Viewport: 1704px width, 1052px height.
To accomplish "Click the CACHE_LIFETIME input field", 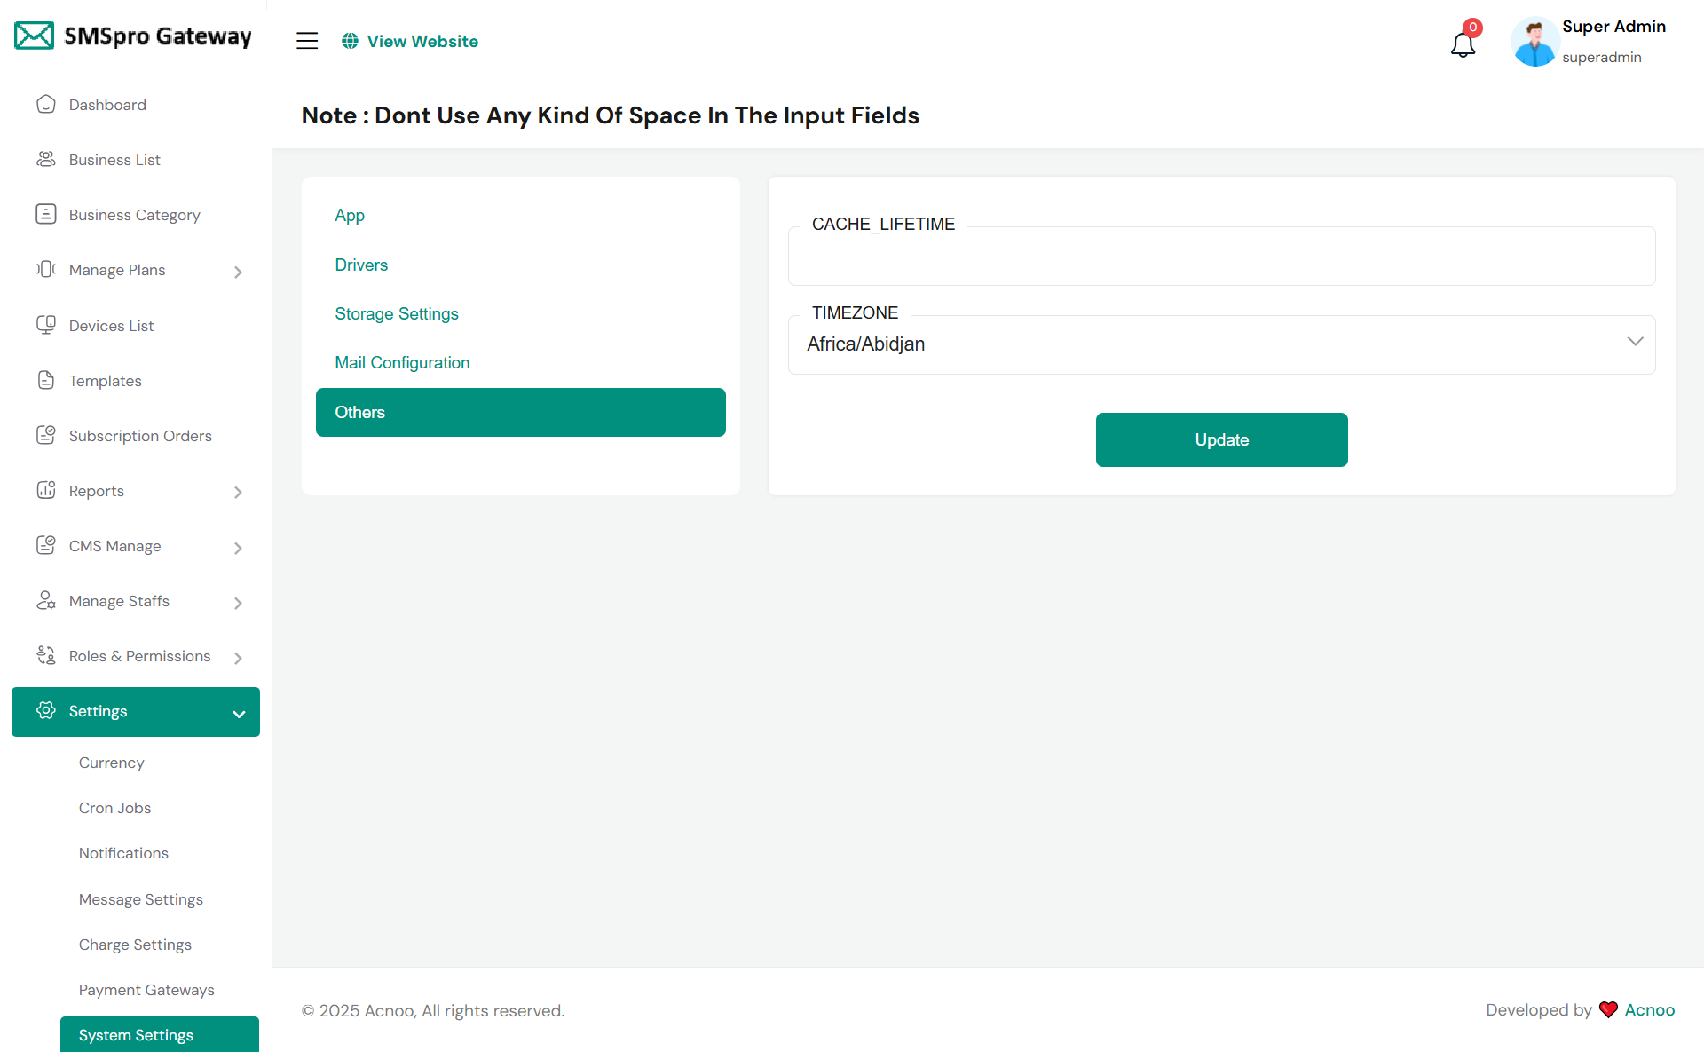I will [x=1221, y=259].
